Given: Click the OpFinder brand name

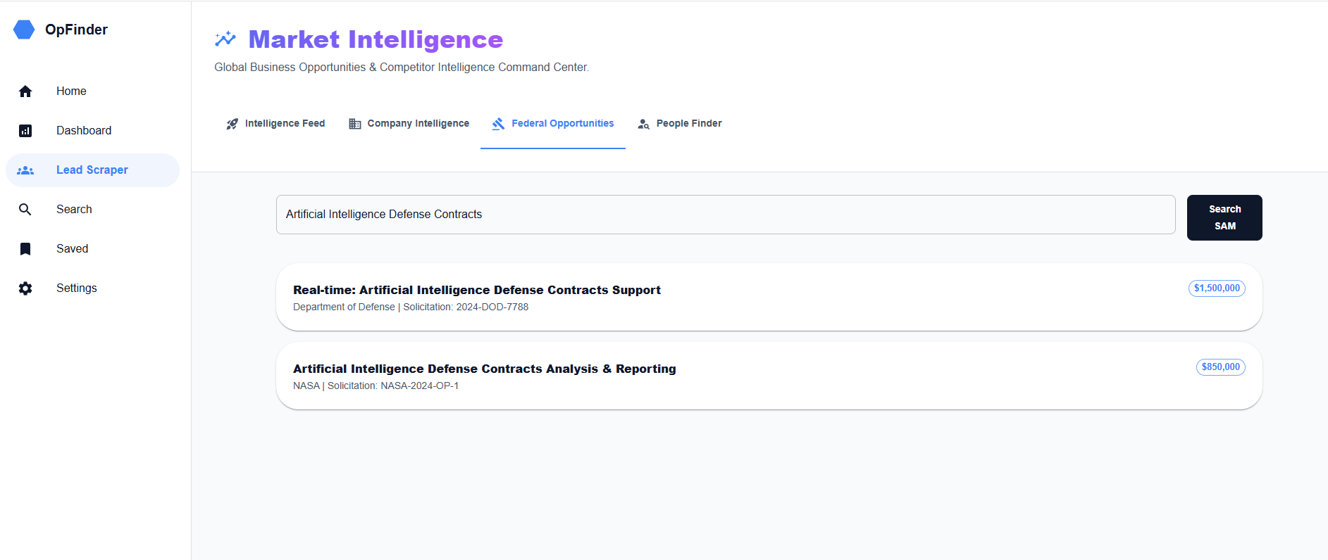Looking at the screenshot, I should pyautogui.click(x=76, y=30).
